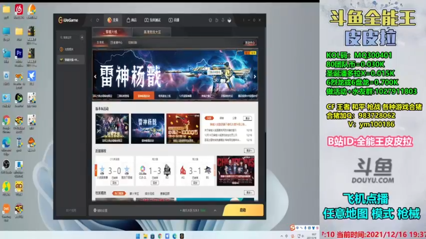
Task: Open the CHAMPIONS team poster thumbnail
Action: [x=235, y=170]
